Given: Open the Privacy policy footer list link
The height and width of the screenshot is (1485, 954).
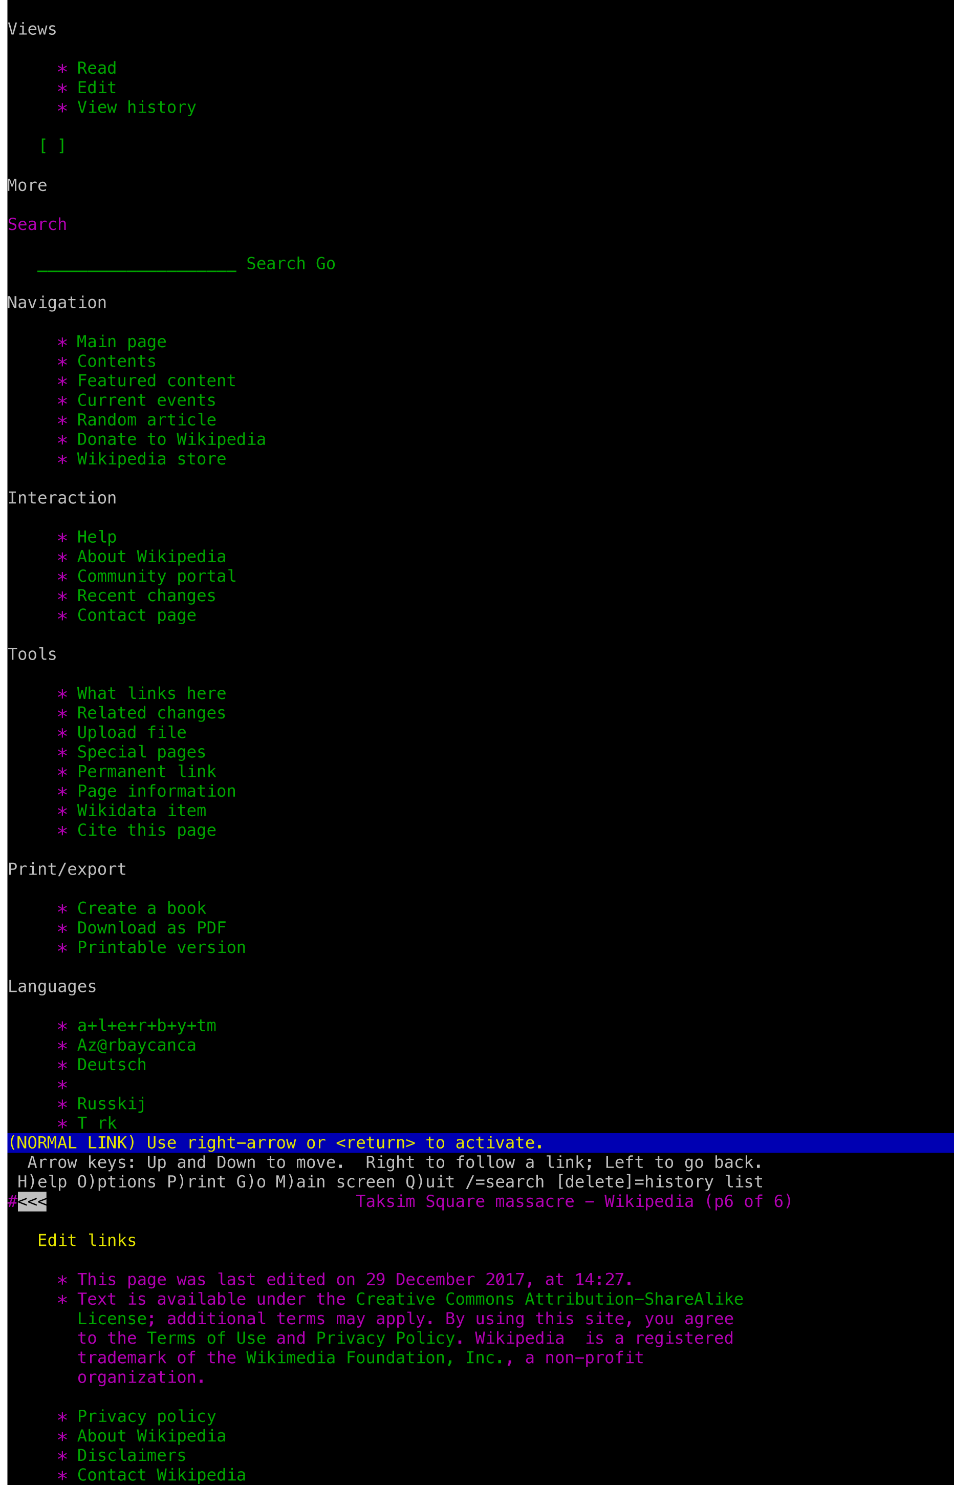Looking at the screenshot, I should (146, 1416).
